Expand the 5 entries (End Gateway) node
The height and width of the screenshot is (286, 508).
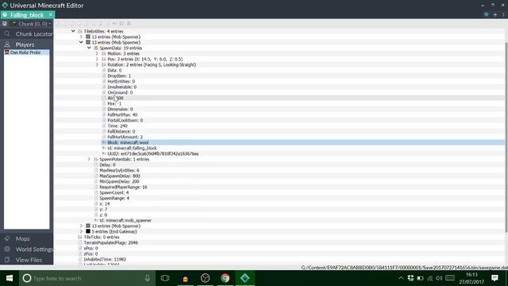(x=81, y=231)
